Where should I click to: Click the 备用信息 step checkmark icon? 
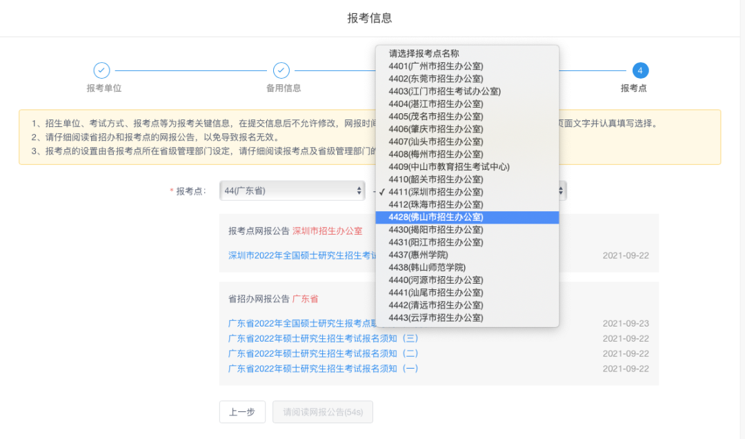(281, 70)
